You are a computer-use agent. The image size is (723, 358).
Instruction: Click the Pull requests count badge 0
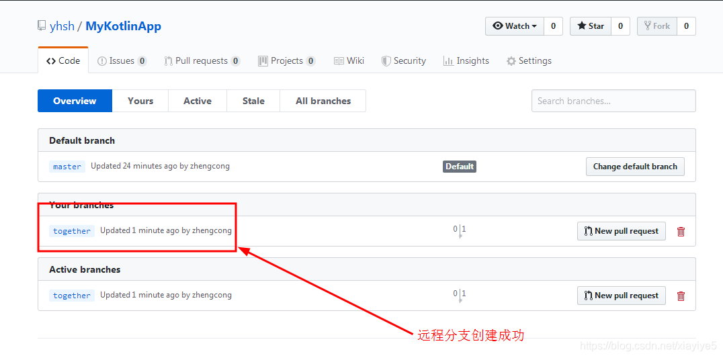point(236,61)
